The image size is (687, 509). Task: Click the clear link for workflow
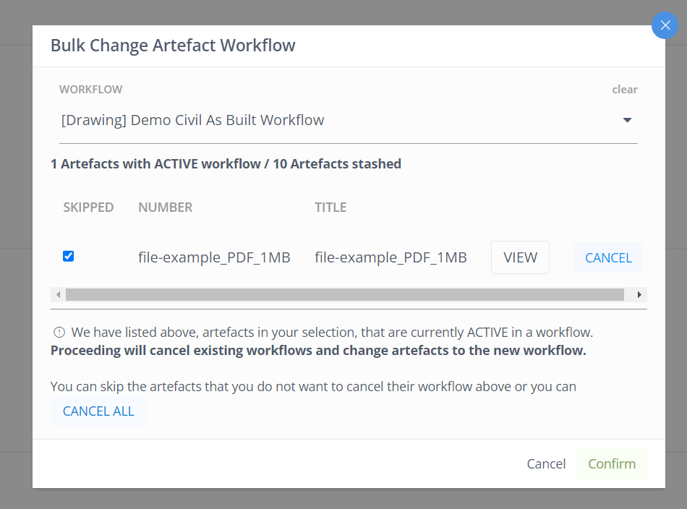[x=624, y=90]
